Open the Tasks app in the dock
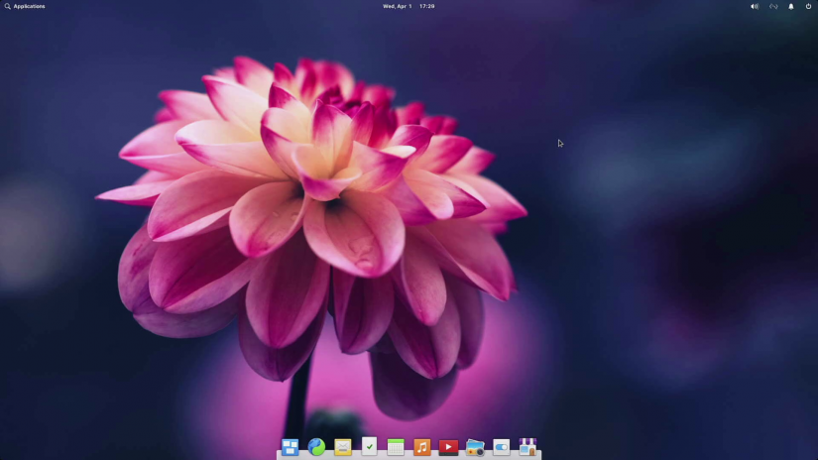The height and width of the screenshot is (460, 818). click(370, 446)
